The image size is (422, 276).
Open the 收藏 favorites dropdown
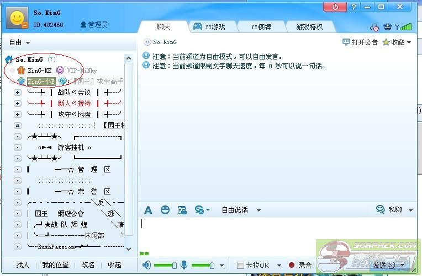397,42
